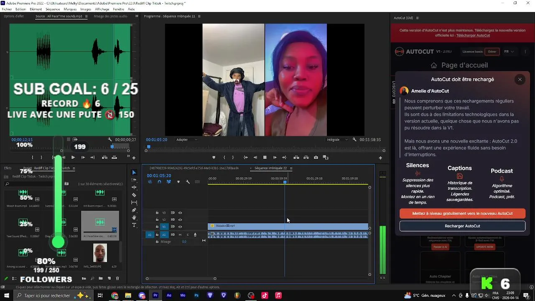Switch to the 2487900339 timeline sequence tab
Image resolution: width=535 pixels, height=301 pixels.
coord(194,168)
